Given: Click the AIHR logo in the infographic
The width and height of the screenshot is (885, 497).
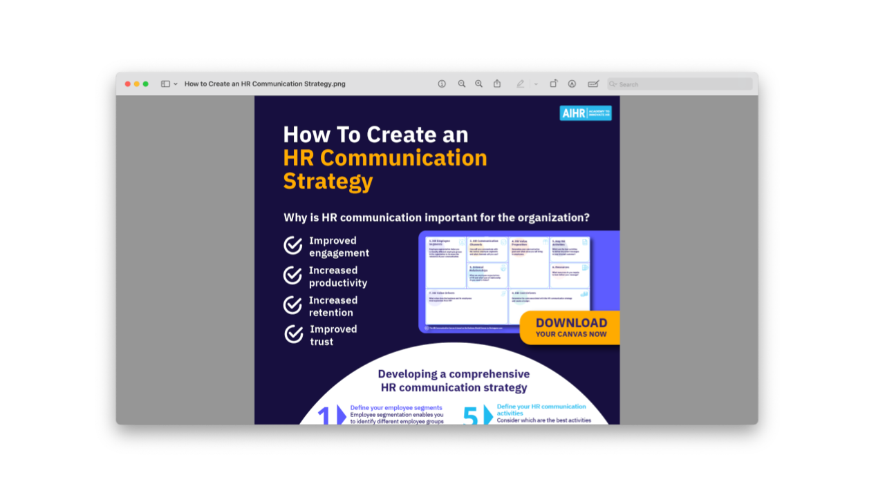Looking at the screenshot, I should coord(585,113).
